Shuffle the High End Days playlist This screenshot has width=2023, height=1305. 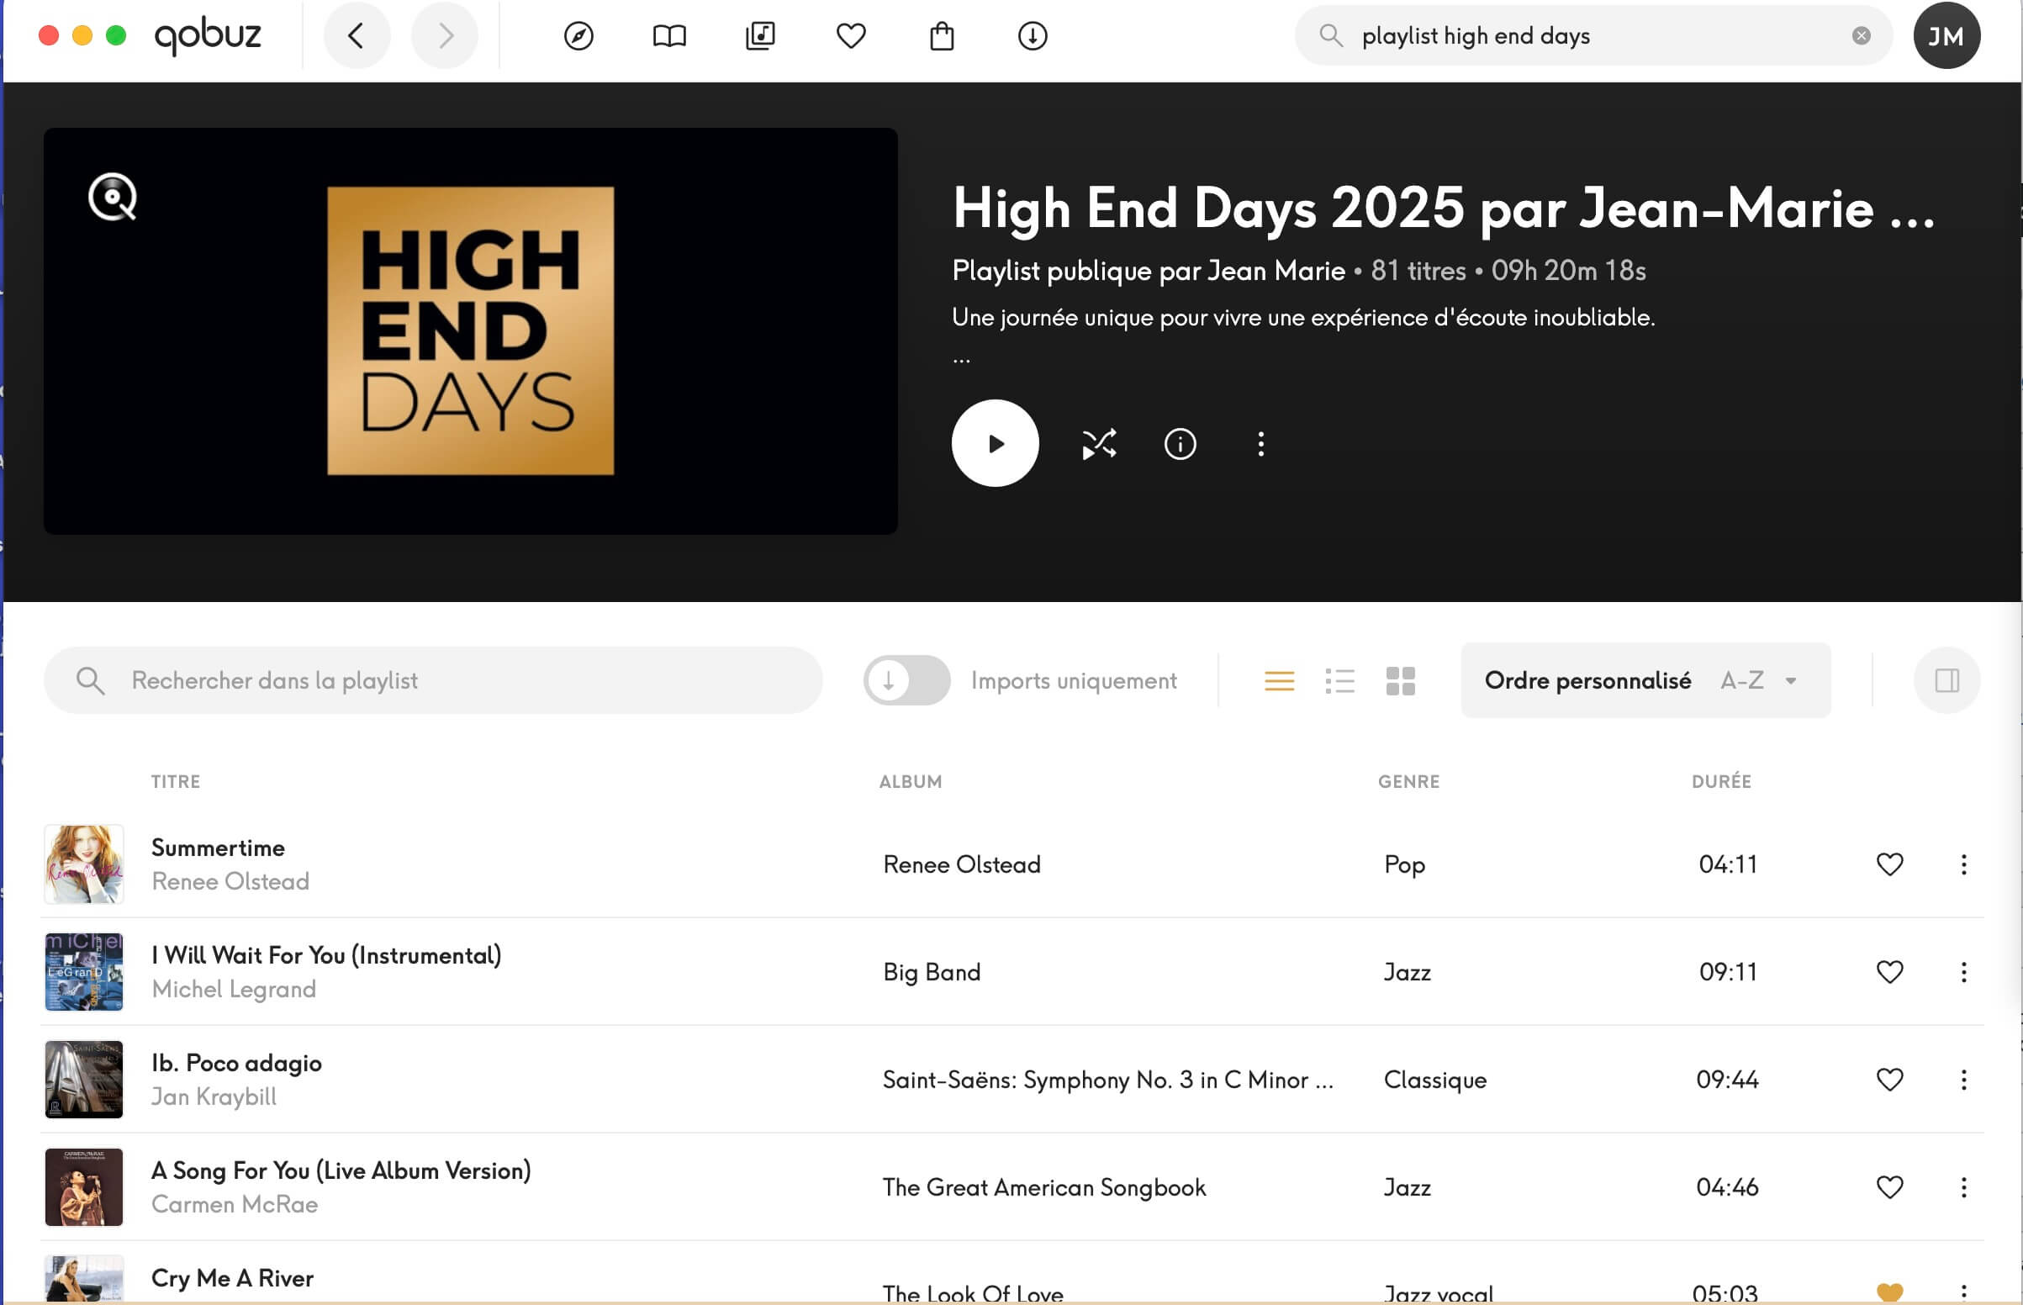(1099, 443)
